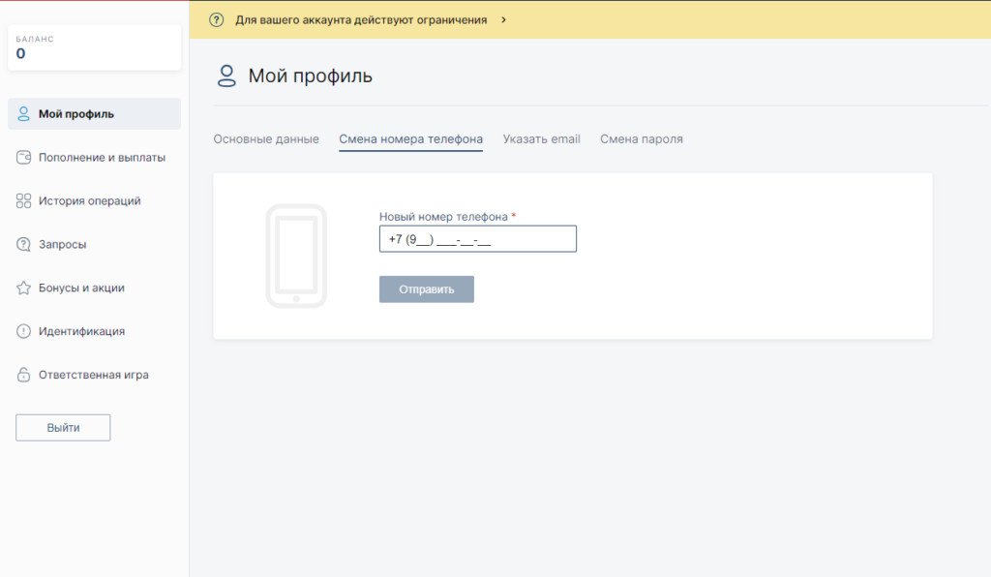991x577 pixels.
Task: Click the Мой профиль page heading
Action: [x=311, y=76]
